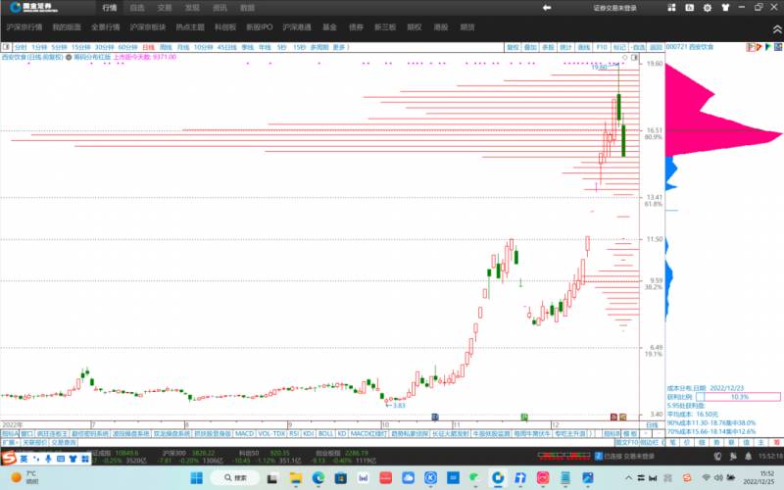This screenshot has width=784, height=490.
Task: Click the 日线 label at the axis corner
Action: click(x=652, y=425)
